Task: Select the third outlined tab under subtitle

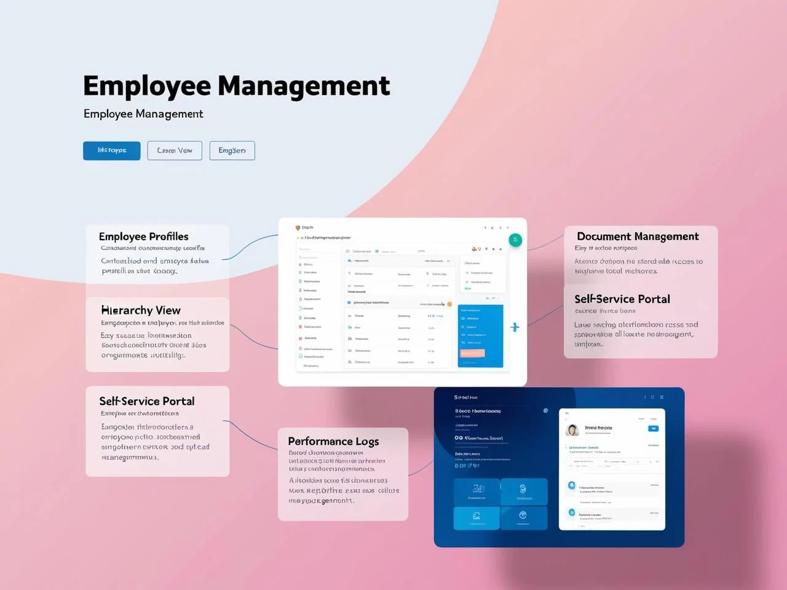Action: coord(232,151)
